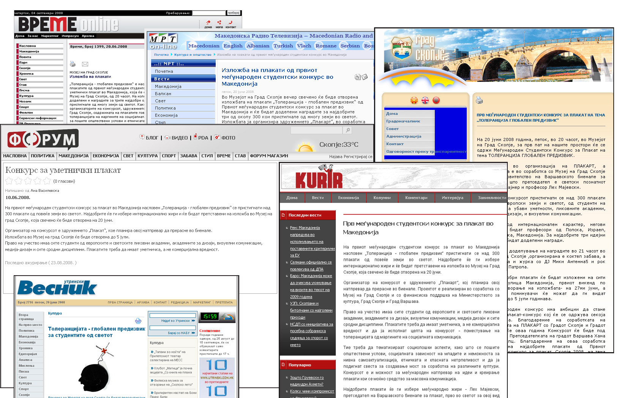
Task: Expand 'Популарно' section header on Kurir
Action: [x=308, y=365]
